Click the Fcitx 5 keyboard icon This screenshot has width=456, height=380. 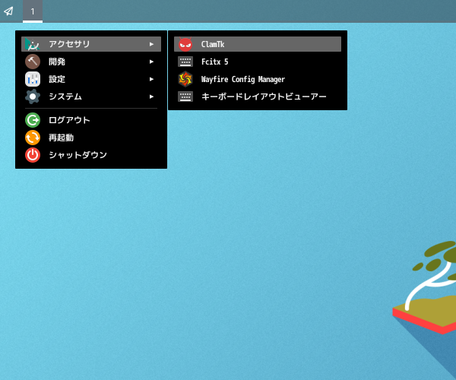[x=185, y=62]
